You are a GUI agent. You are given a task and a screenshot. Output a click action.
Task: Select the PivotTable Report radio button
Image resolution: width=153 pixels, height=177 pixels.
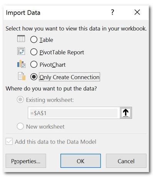pos(34,52)
